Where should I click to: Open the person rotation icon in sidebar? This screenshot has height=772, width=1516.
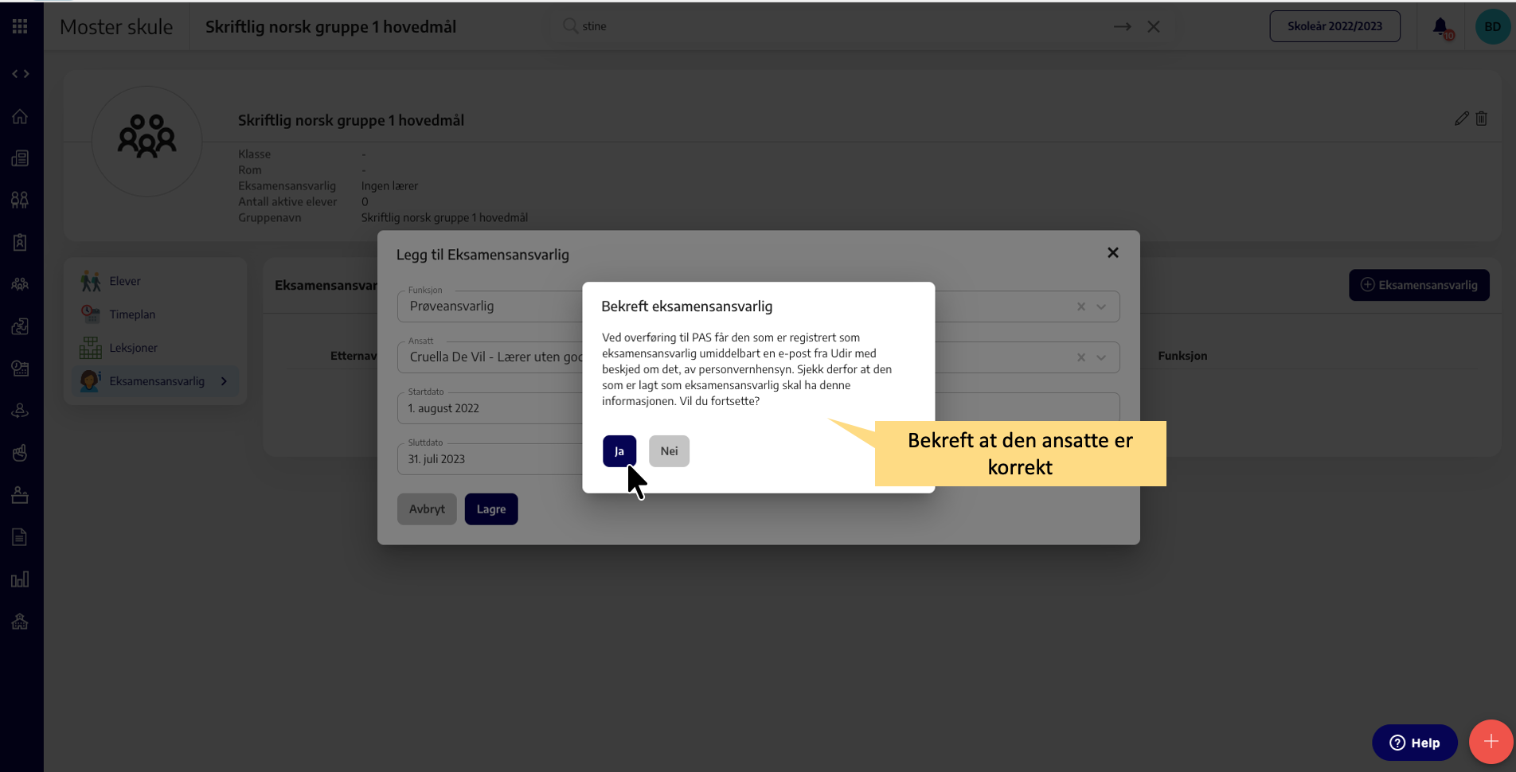[20, 411]
